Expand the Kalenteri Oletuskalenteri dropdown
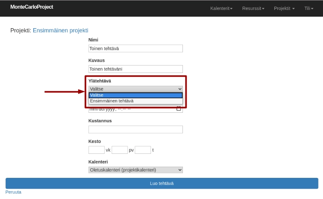The image size is (323, 199). [x=136, y=170]
